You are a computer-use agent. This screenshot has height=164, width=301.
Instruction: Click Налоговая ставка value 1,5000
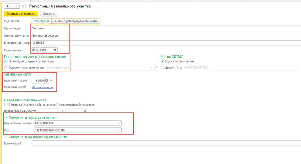38,80
